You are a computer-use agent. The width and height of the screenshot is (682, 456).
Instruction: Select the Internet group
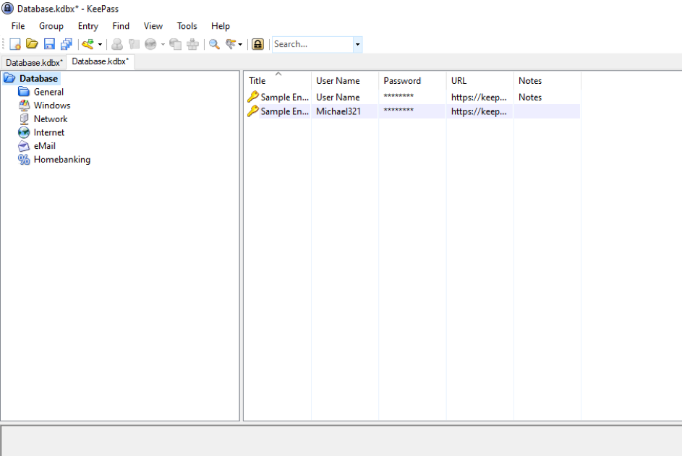coord(49,132)
